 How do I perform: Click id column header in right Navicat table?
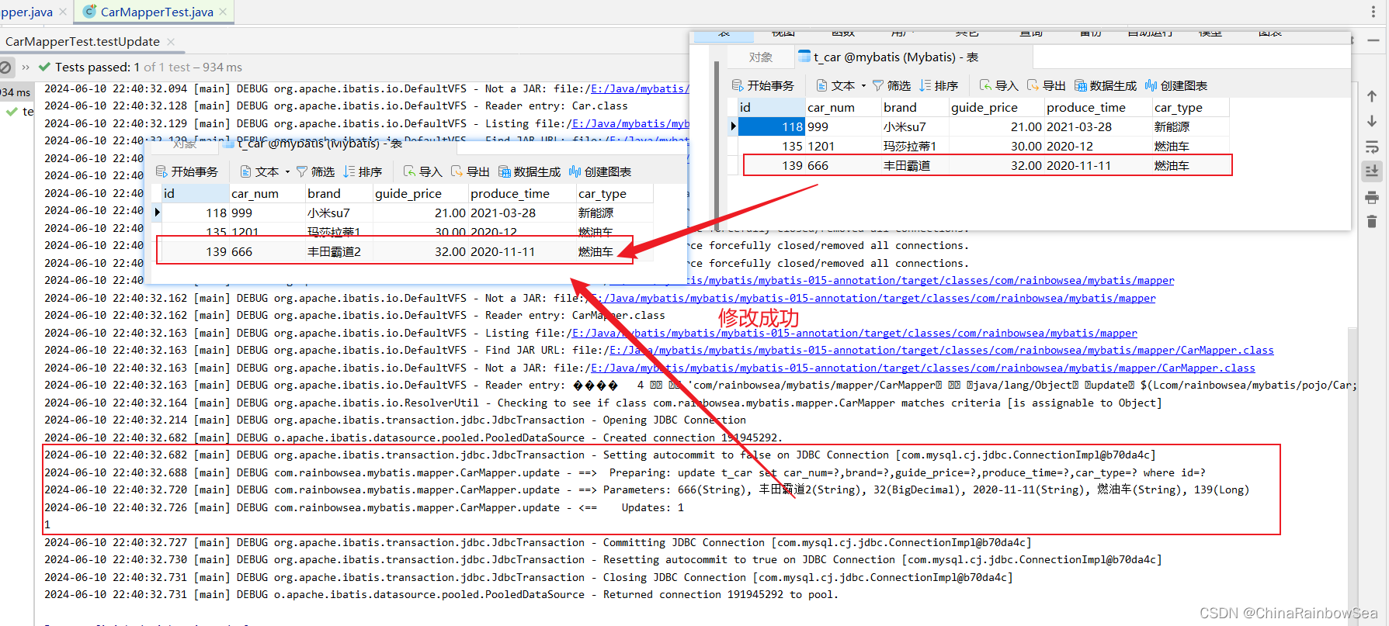click(770, 107)
